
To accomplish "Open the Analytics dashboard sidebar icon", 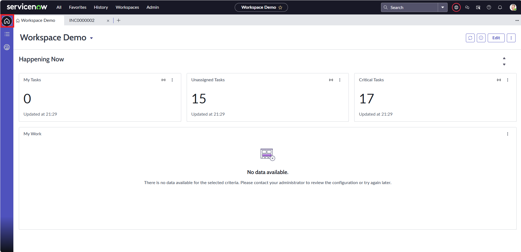I will pyautogui.click(x=7, y=47).
